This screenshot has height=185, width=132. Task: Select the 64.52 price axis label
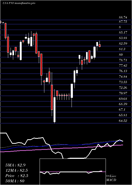[123, 121]
